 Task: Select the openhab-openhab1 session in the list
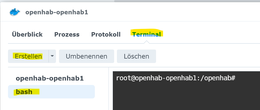[x=50, y=78]
